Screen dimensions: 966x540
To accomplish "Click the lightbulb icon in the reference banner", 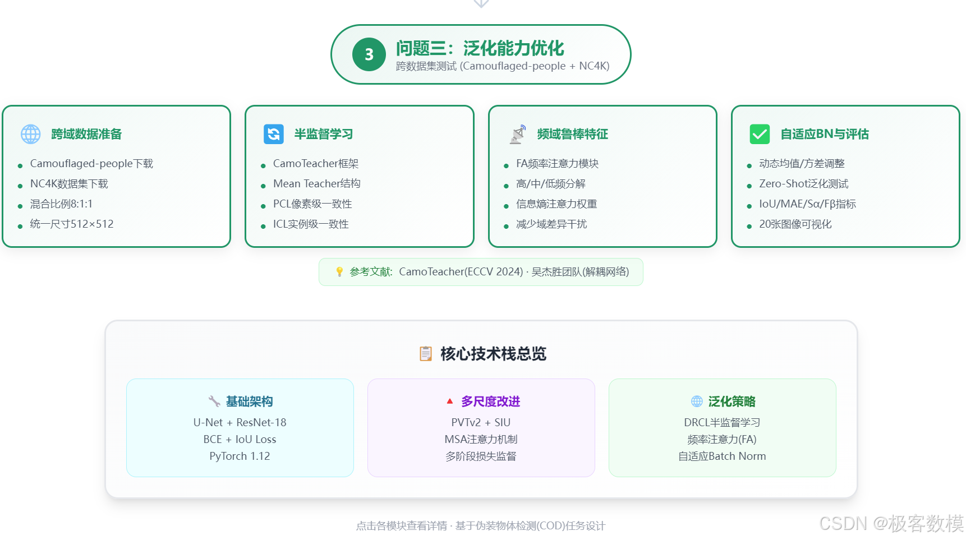I will pyautogui.click(x=339, y=271).
